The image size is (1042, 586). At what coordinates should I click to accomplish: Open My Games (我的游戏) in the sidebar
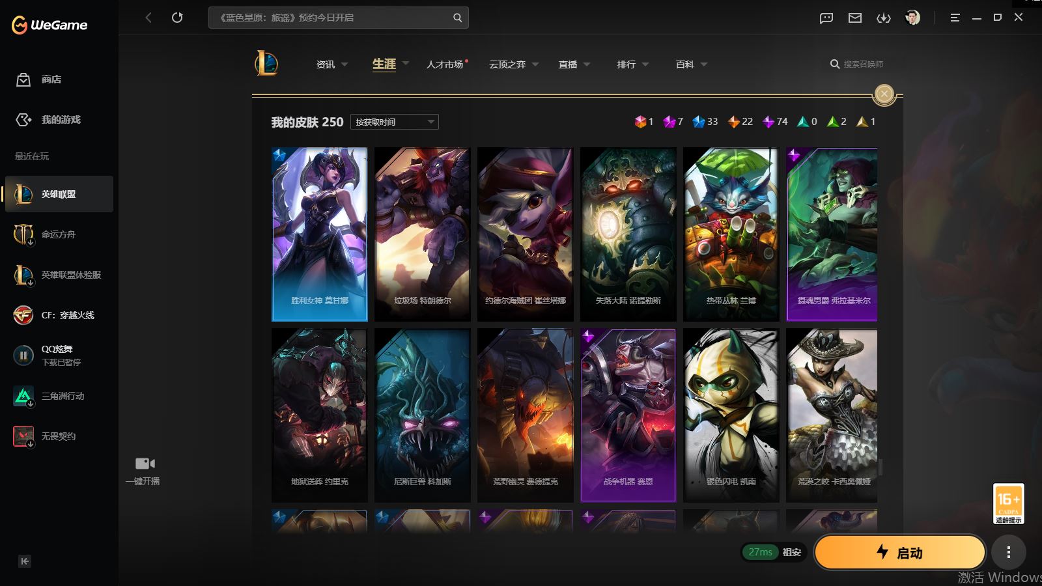click(x=48, y=120)
